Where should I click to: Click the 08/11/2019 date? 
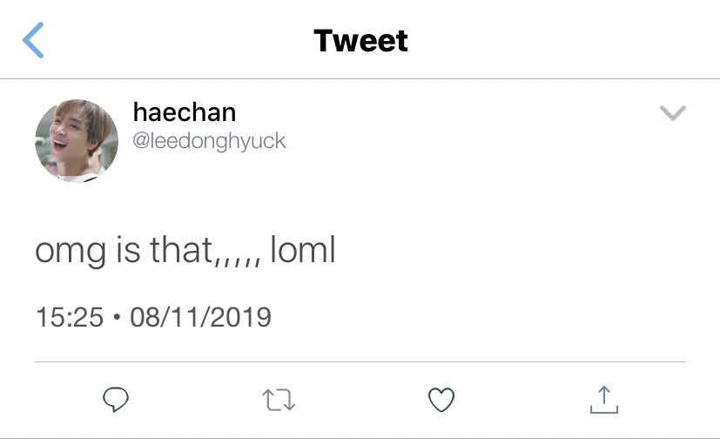(200, 317)
